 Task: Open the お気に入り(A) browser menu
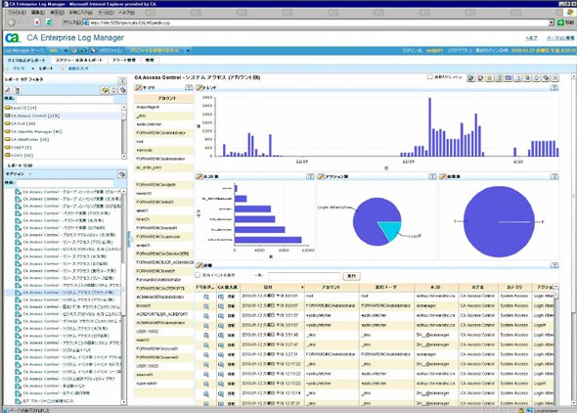tap(80, 12)
